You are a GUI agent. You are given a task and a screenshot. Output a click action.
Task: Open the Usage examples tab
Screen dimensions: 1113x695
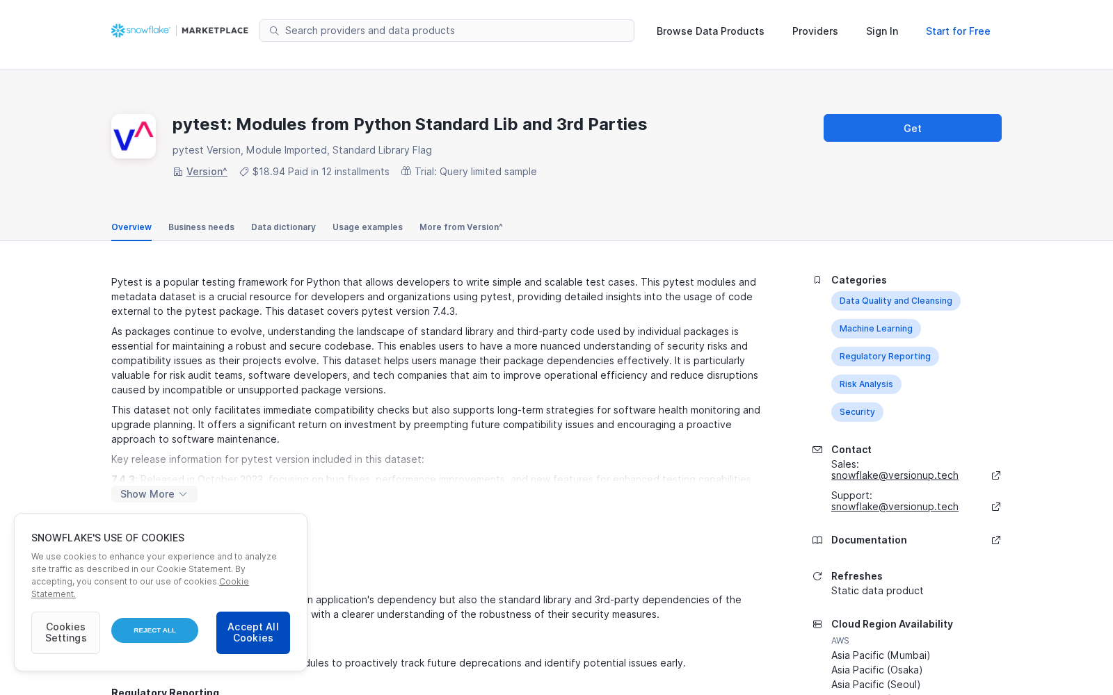367,227
